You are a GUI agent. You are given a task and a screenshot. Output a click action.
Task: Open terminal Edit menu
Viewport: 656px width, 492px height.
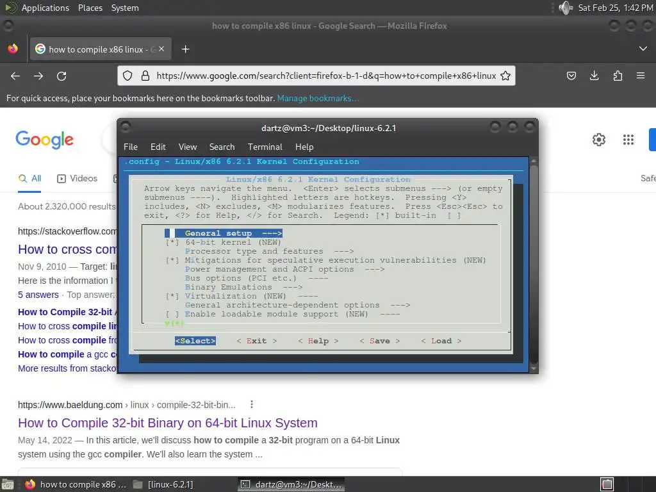[x=158, y=147]
